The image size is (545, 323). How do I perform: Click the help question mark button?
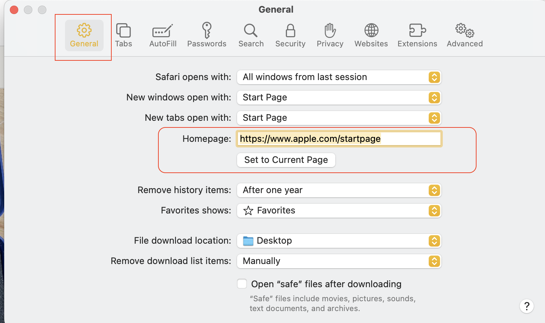pyautogui.click(x=526, y=306)
